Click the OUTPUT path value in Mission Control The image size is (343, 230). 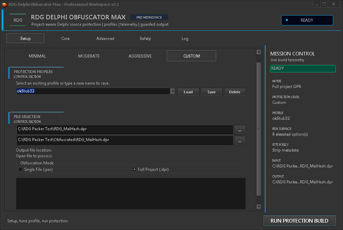point(302,182)
